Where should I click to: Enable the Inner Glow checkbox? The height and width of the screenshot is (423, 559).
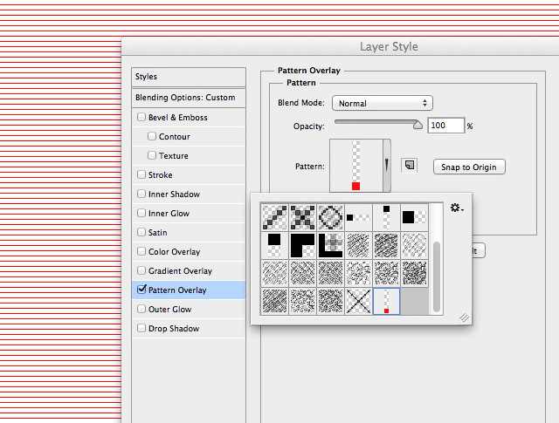coord(141,213)
